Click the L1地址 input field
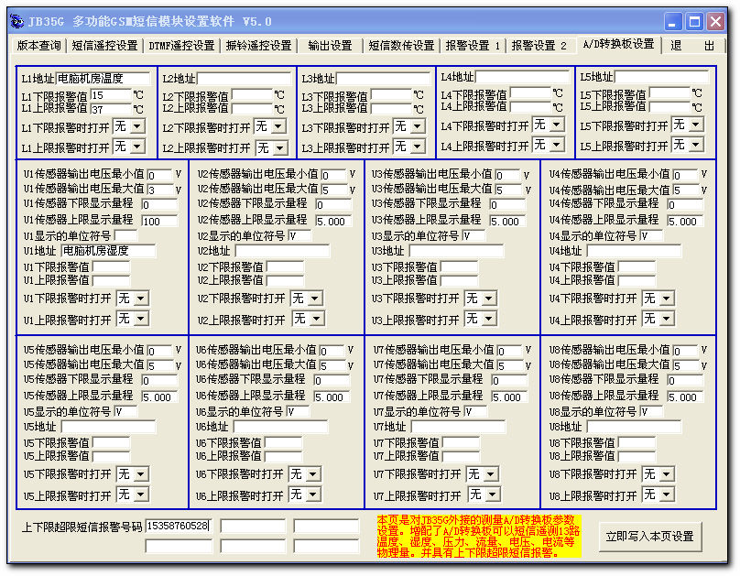740x576 pixels. click(103, 79)
